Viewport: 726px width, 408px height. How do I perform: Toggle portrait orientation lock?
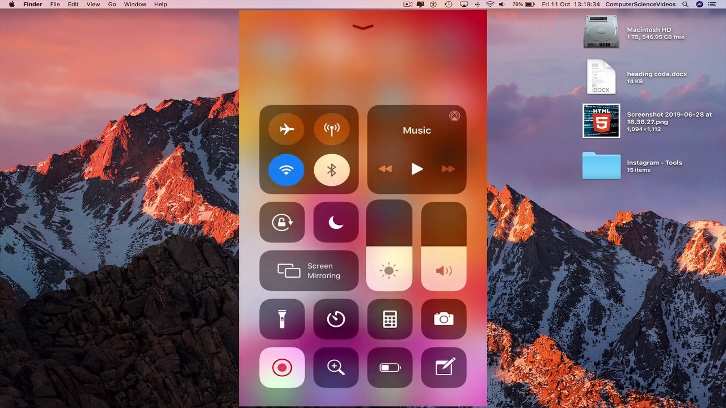(282, 222)
